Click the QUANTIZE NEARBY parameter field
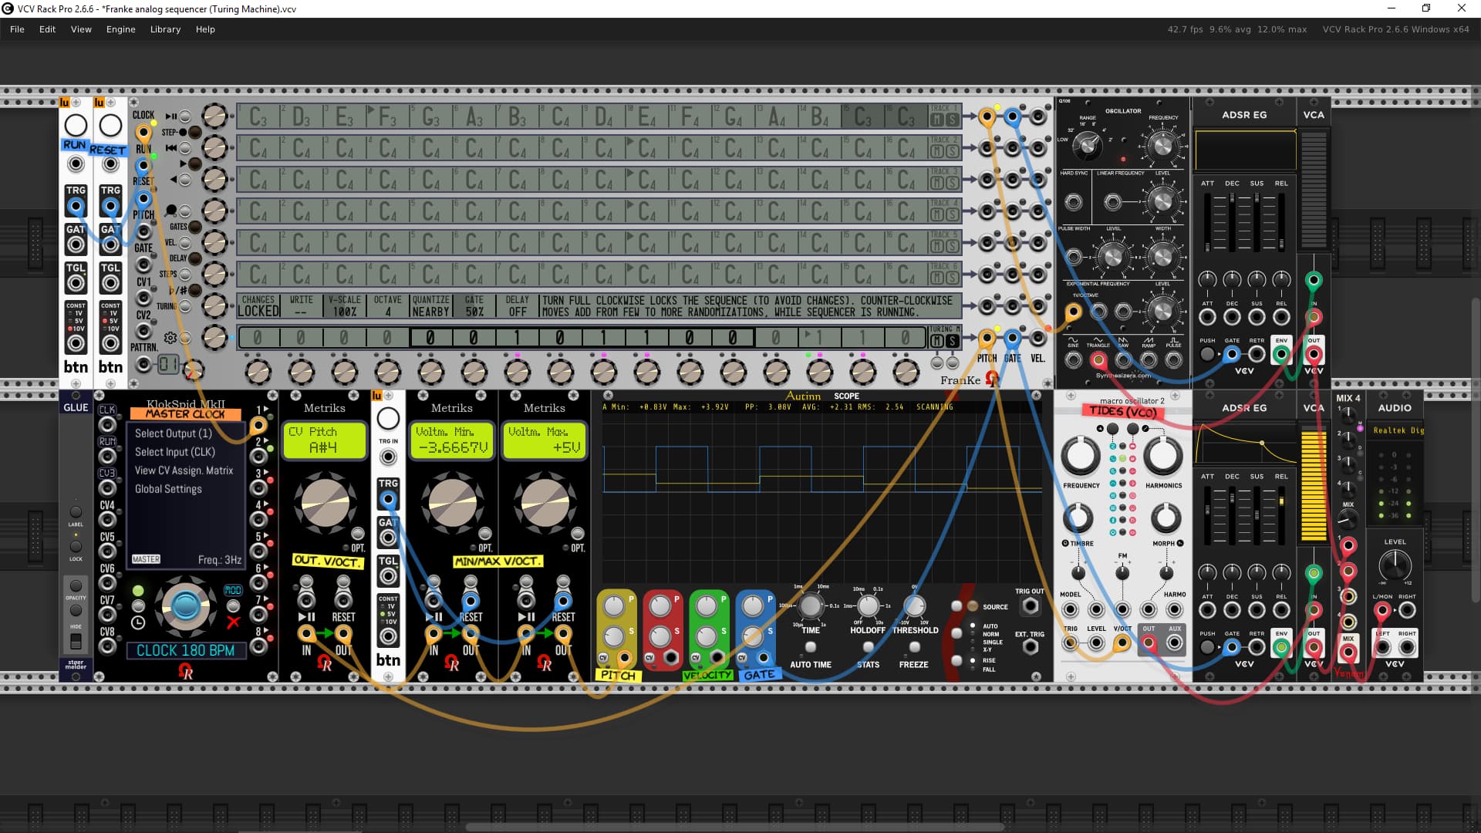The width and height of the screenshot is (1481, 833). tap(430, 306)
